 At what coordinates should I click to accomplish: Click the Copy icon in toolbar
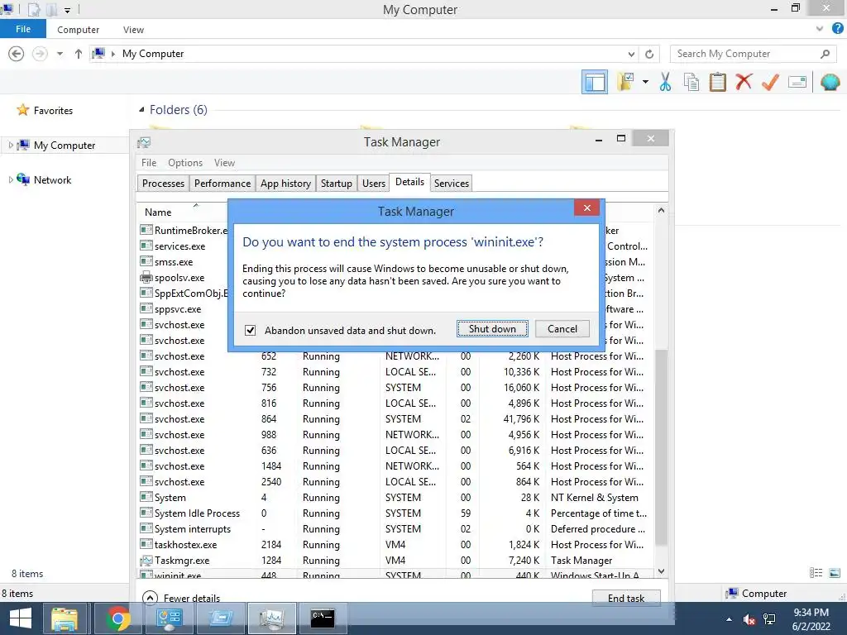point(691,83)
